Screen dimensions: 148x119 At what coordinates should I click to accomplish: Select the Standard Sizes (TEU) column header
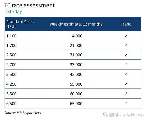click(x=20, y=24)
